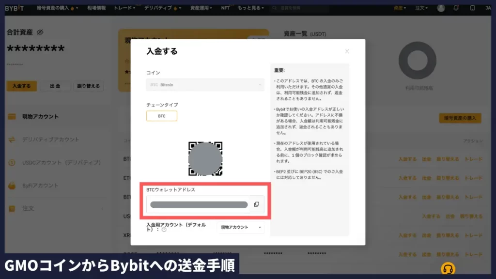Open the notifications bell
This screenshot has height=279, width=496.
tap(456, 8)
